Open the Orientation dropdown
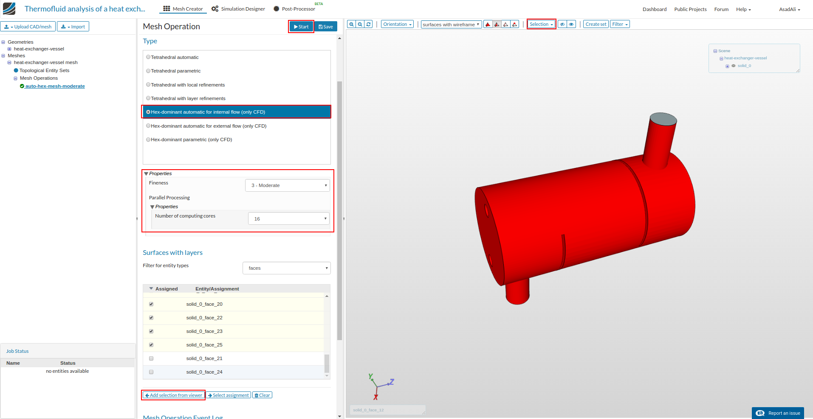Screen dimensions: 813x419 [397, 24]
